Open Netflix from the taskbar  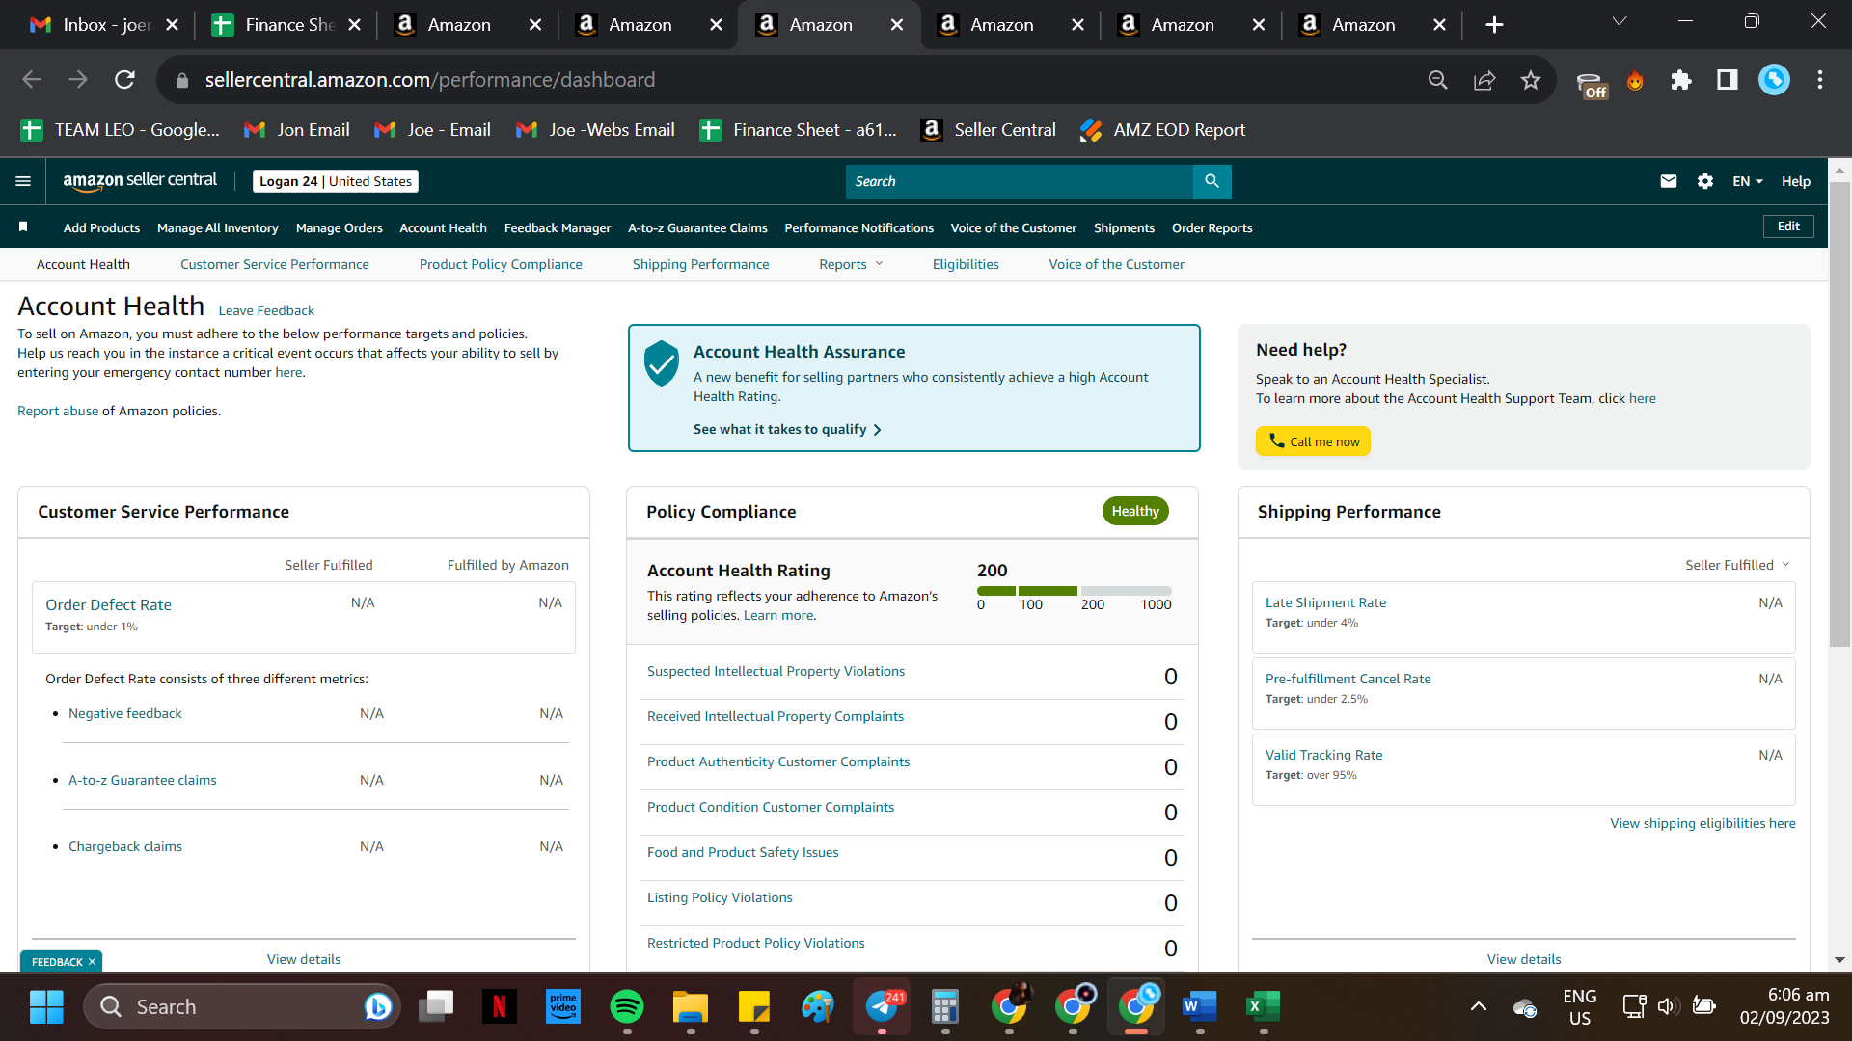[500, 1006]
